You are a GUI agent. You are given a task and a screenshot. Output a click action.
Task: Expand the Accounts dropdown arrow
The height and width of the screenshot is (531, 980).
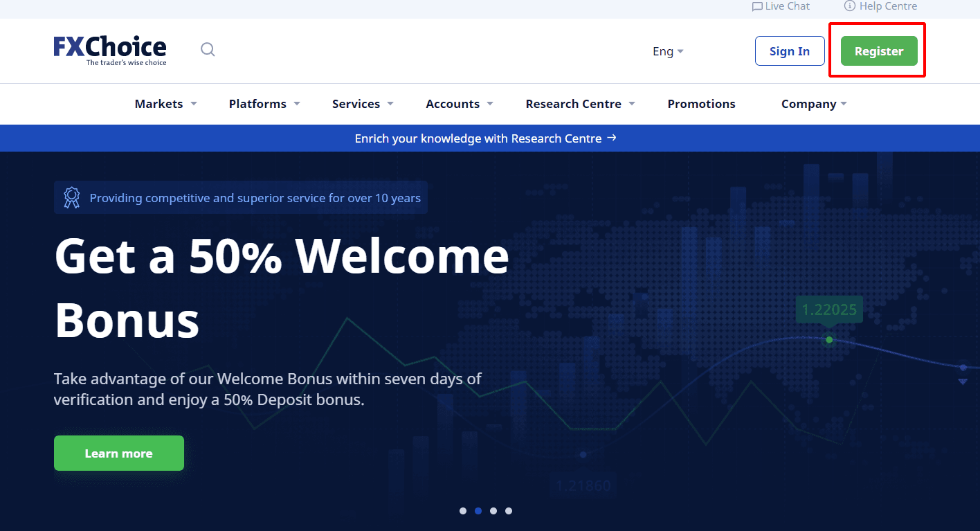(490, 104)
